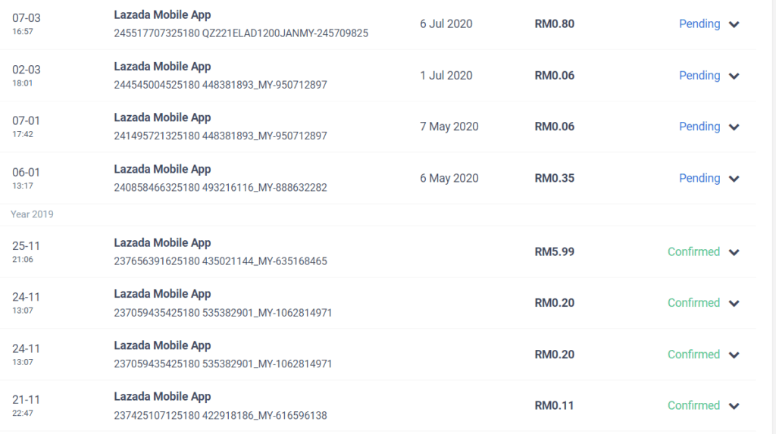This screenshot has width=776, height=434.
Task: Select the Lazada Mobile App title dated 07-03
Action: 162,15
